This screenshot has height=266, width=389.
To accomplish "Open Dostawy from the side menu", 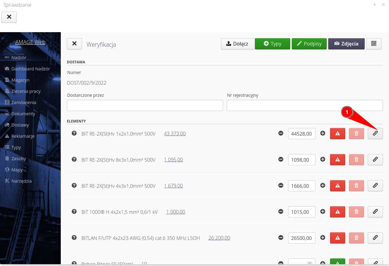I will [20, 125].
